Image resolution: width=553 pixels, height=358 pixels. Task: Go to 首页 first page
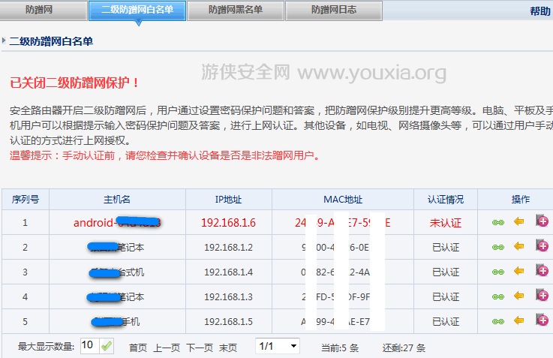tap(137, 348)
